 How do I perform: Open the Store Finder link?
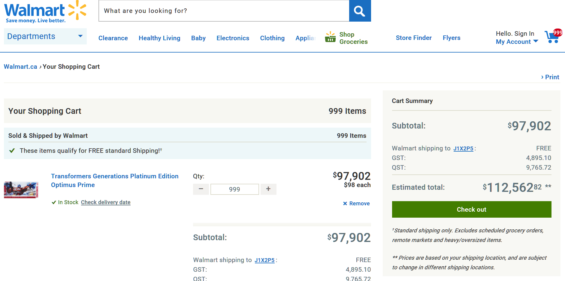pos(414,38)
